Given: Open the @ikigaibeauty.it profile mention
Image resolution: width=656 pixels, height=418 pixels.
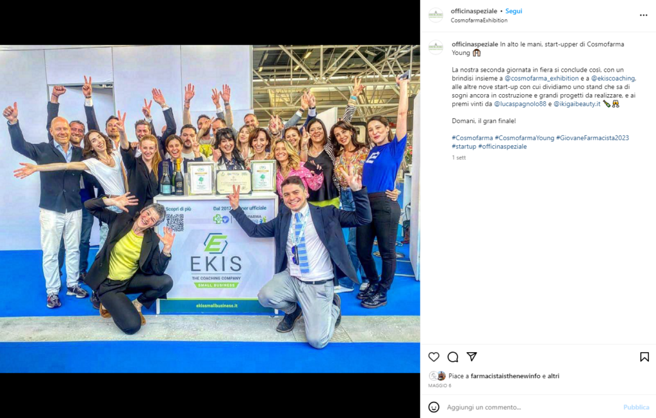Looking at the screenshot, I should coord(577,104).
